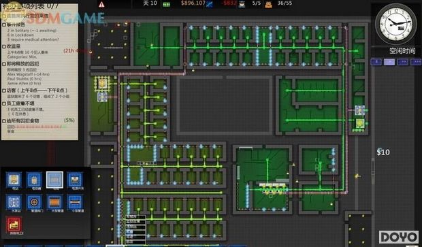Viewport: 422px width, 247px height.
Task: Set the fastest game speed button
Action: pyautogui.click(x=416, y=62)
